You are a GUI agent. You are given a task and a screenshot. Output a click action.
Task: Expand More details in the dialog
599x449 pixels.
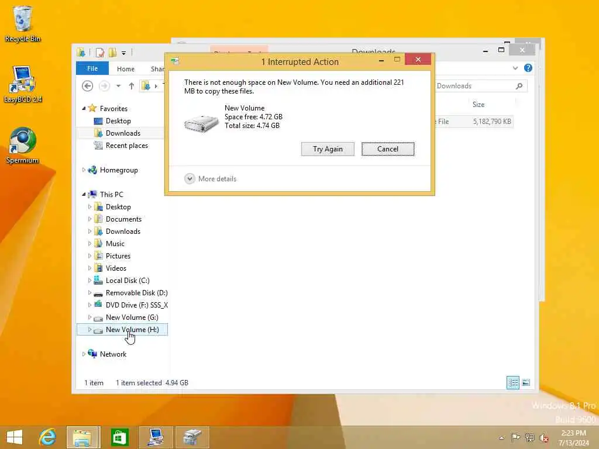pos(211,179)
